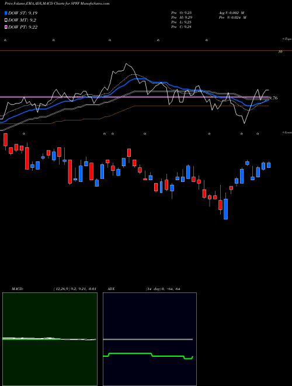Select the 'DOW ST: 9.19' legend label
Viewport: 292px width, 386px height.
tap(23, 13)
